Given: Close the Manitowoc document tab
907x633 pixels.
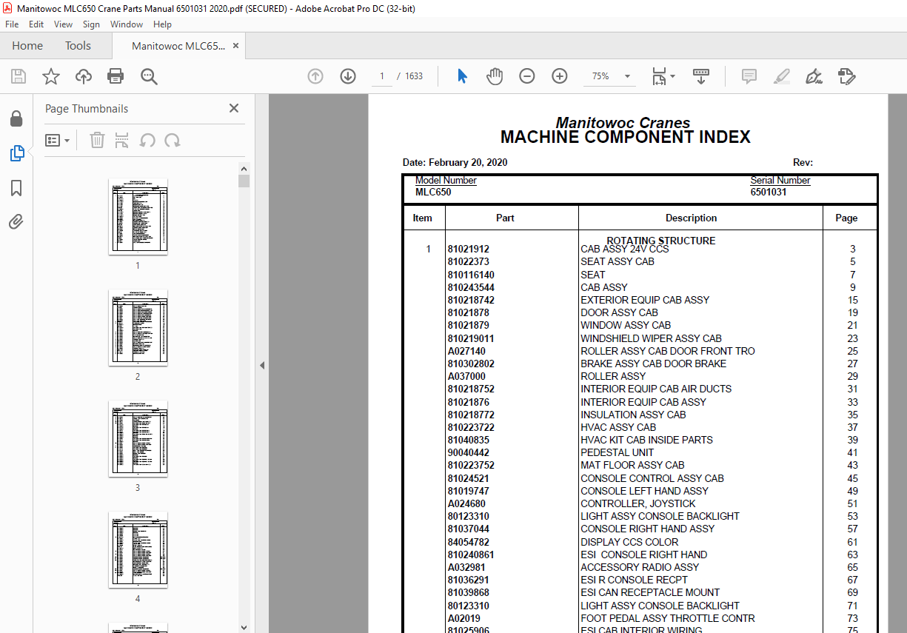Looking at the screenshot, I should (x=236, y=46).
